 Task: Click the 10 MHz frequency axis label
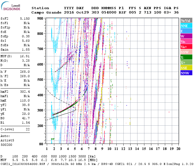[109, 149]
